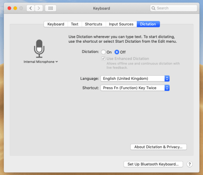Go back with the left chevron button

(x=31, y=8)
